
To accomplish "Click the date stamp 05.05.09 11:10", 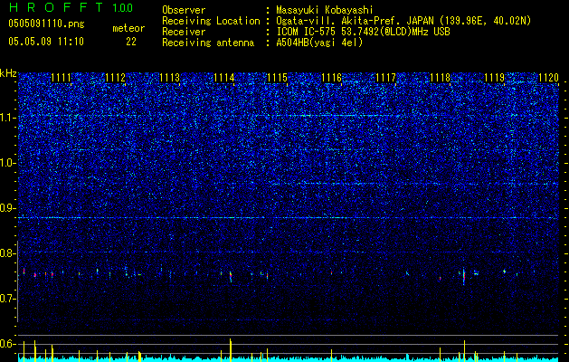I will pos(46,42).
